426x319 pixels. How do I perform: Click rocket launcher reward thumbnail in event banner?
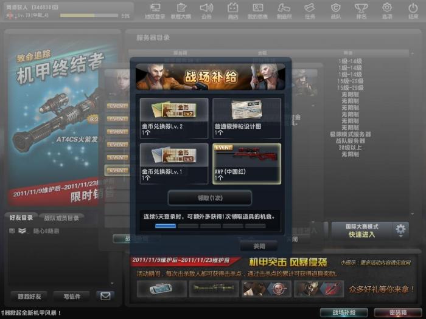214,289
